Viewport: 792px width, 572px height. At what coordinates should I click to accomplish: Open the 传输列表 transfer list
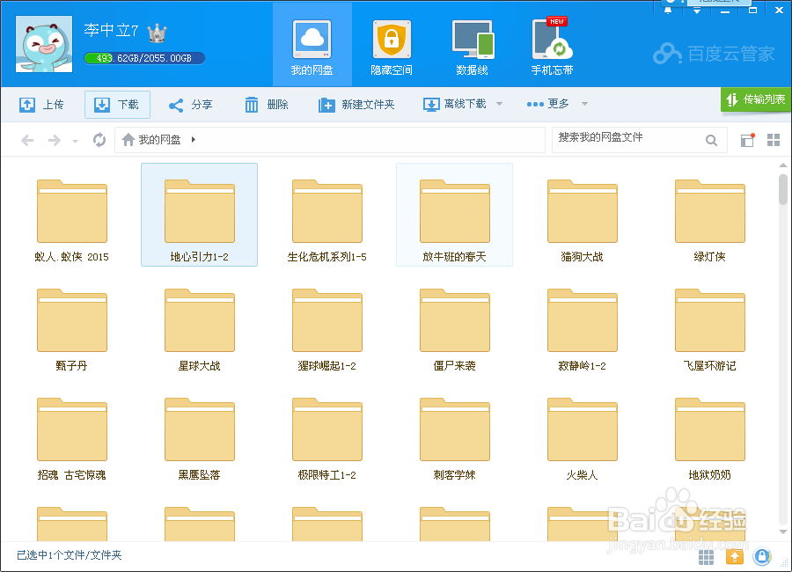tap(756, 99)
